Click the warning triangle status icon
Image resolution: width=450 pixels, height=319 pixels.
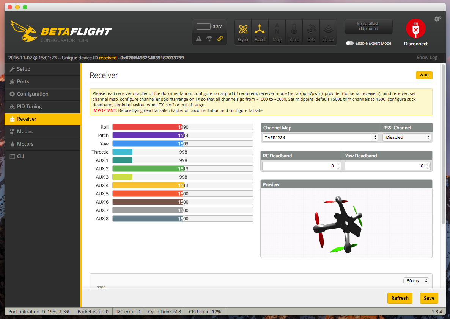(198, 39)
